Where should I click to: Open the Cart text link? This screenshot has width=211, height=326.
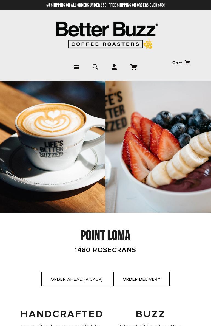(x=177, y=63)
